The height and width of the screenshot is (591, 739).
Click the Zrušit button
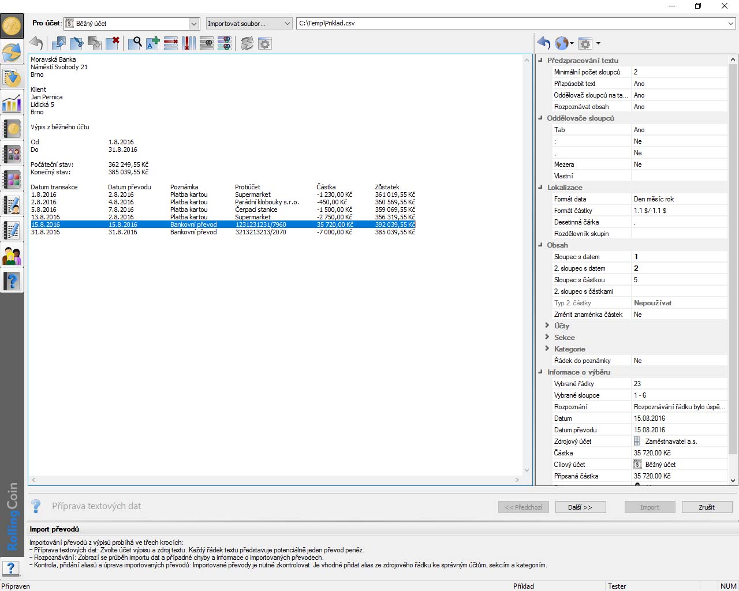point(707,507)
